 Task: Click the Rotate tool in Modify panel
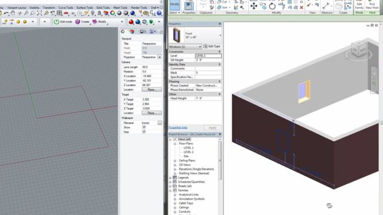[x=272, y=6]
